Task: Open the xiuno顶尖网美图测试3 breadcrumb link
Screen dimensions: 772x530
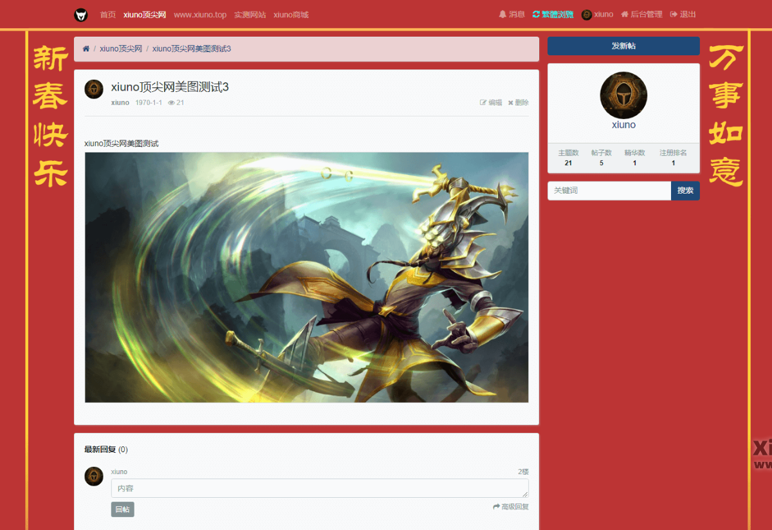Action: point(192,49)
